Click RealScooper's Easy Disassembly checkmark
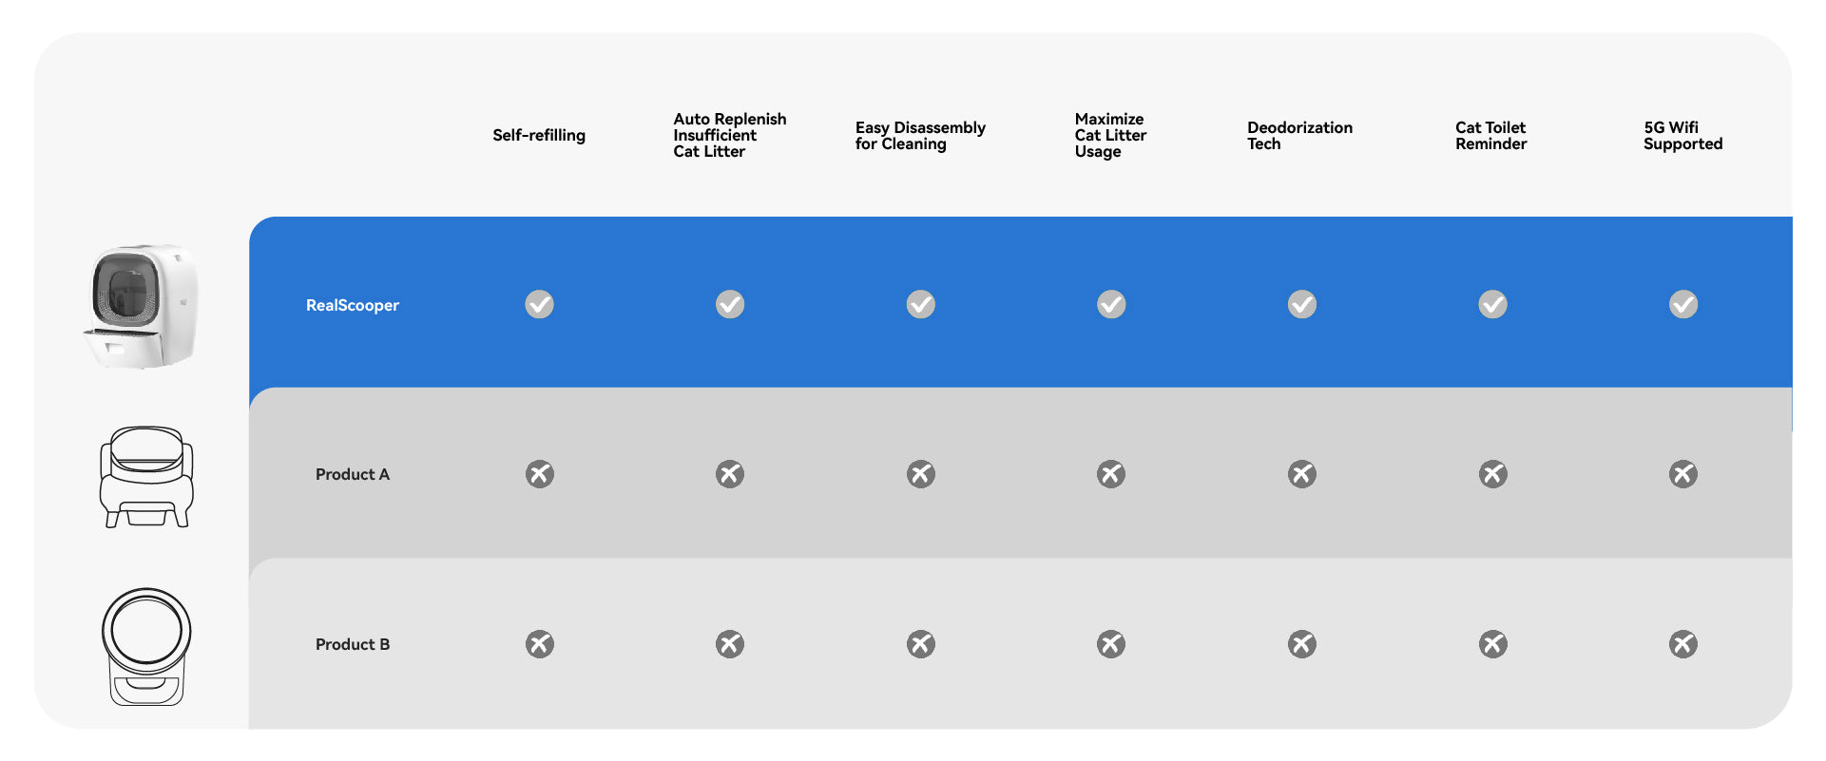The height and width of the screenshot is (761, 1826). 920,304
